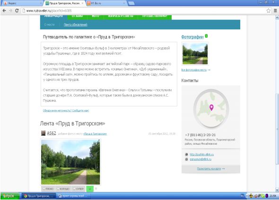Click the globe icon beside website link
This screenshot has width=279, height=200.
[186, 155]
